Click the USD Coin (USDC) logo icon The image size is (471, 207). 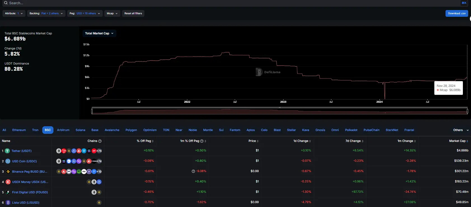coord(8,161)
